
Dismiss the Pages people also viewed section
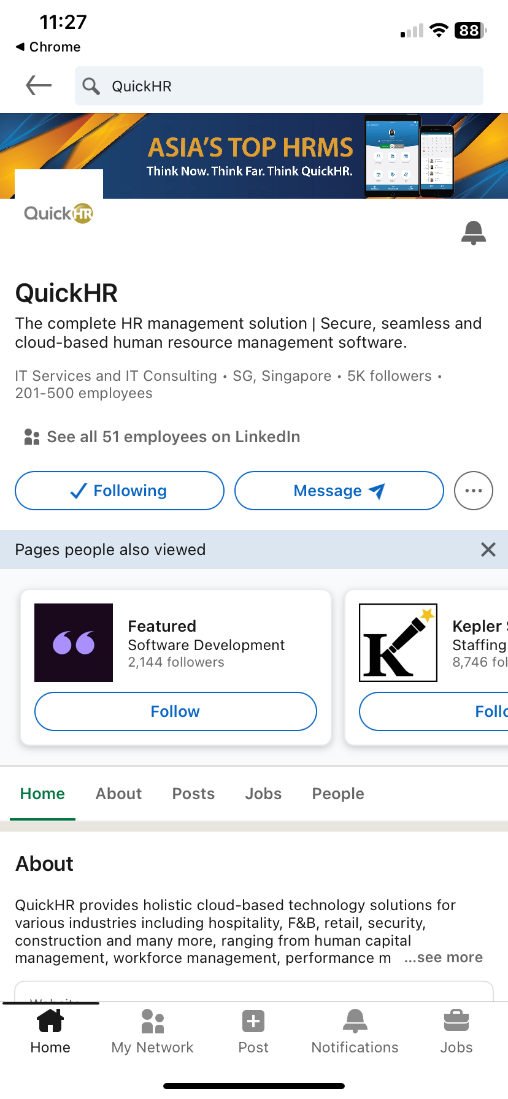pyautogui.click(x=488, y=549)
